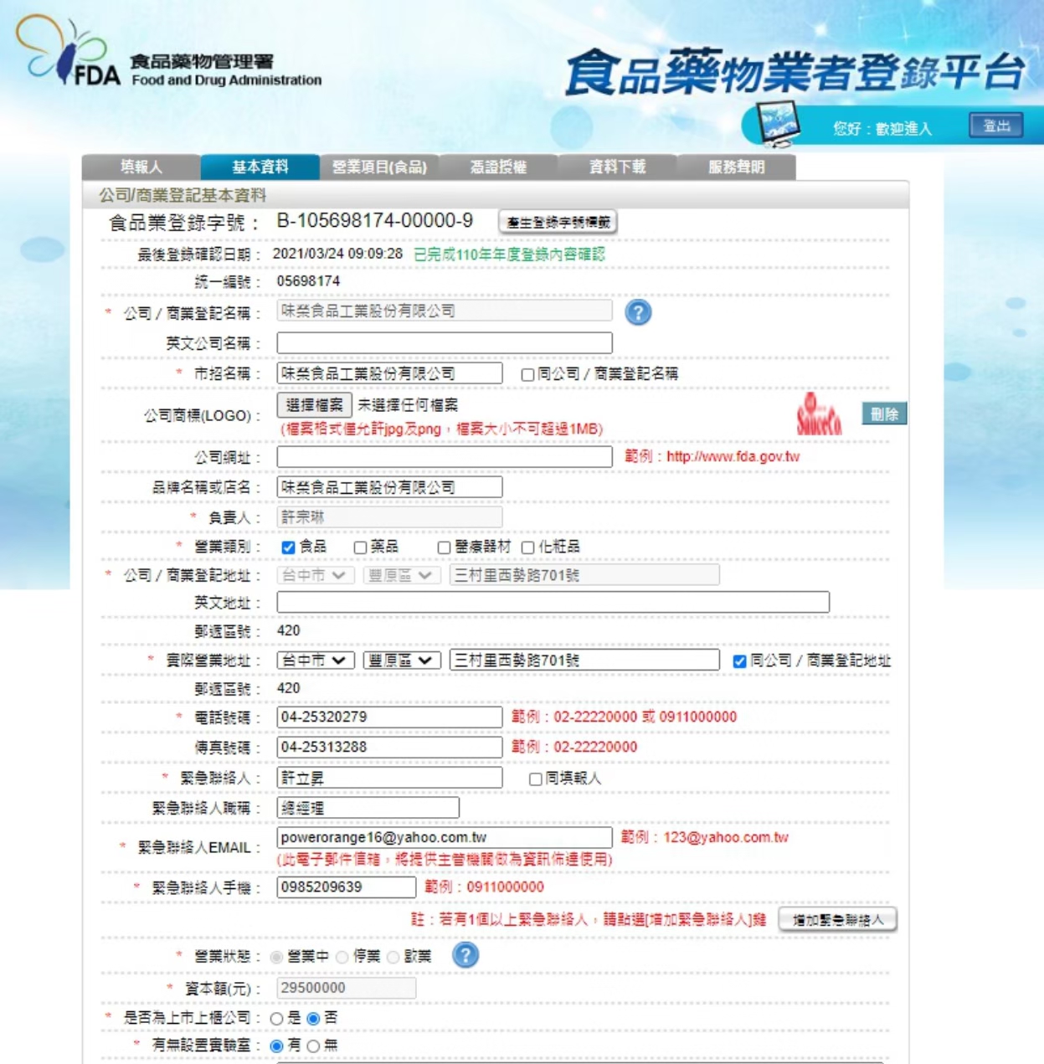Check the 同公司/商業登記名稱 checkbox
The image size is (1044, 1064).
pos(527,374)
